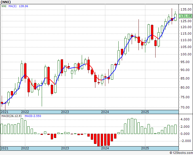The height and width of the screenshot is (155, 193).
Task: Click the 4.000 MACD axis label
Action: pyautogui.click(x=185, y=119)
